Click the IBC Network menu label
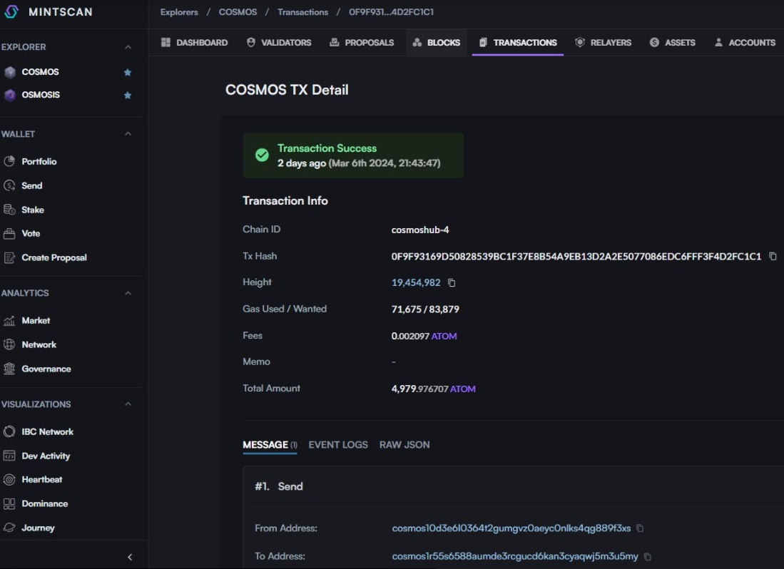 click(48, 431)
